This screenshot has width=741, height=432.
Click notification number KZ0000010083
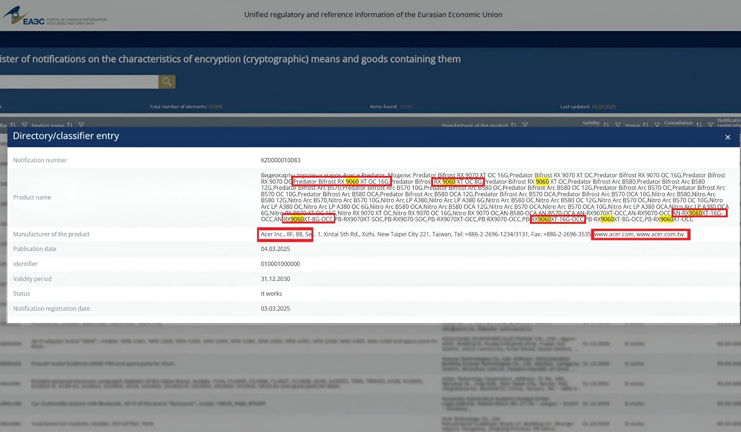pyautogui.click(x=281, y=160)
